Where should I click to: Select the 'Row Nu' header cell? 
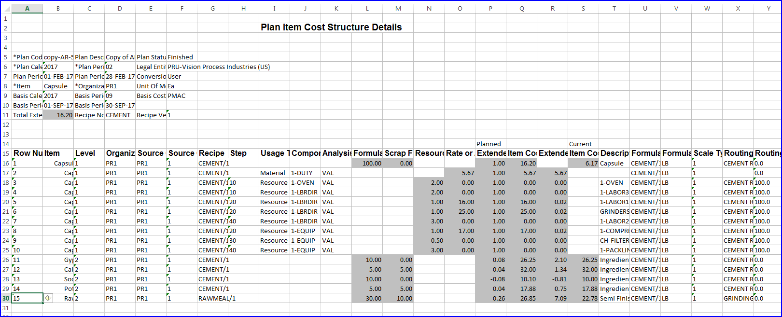click(x=27, y=153)
